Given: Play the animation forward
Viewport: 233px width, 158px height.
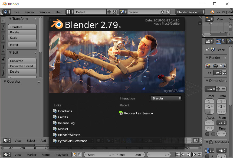Looking at the screenshot, I should tap(194, 154).
